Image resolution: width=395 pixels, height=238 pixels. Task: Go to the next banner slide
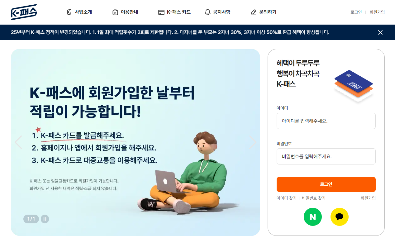(253, 142)
